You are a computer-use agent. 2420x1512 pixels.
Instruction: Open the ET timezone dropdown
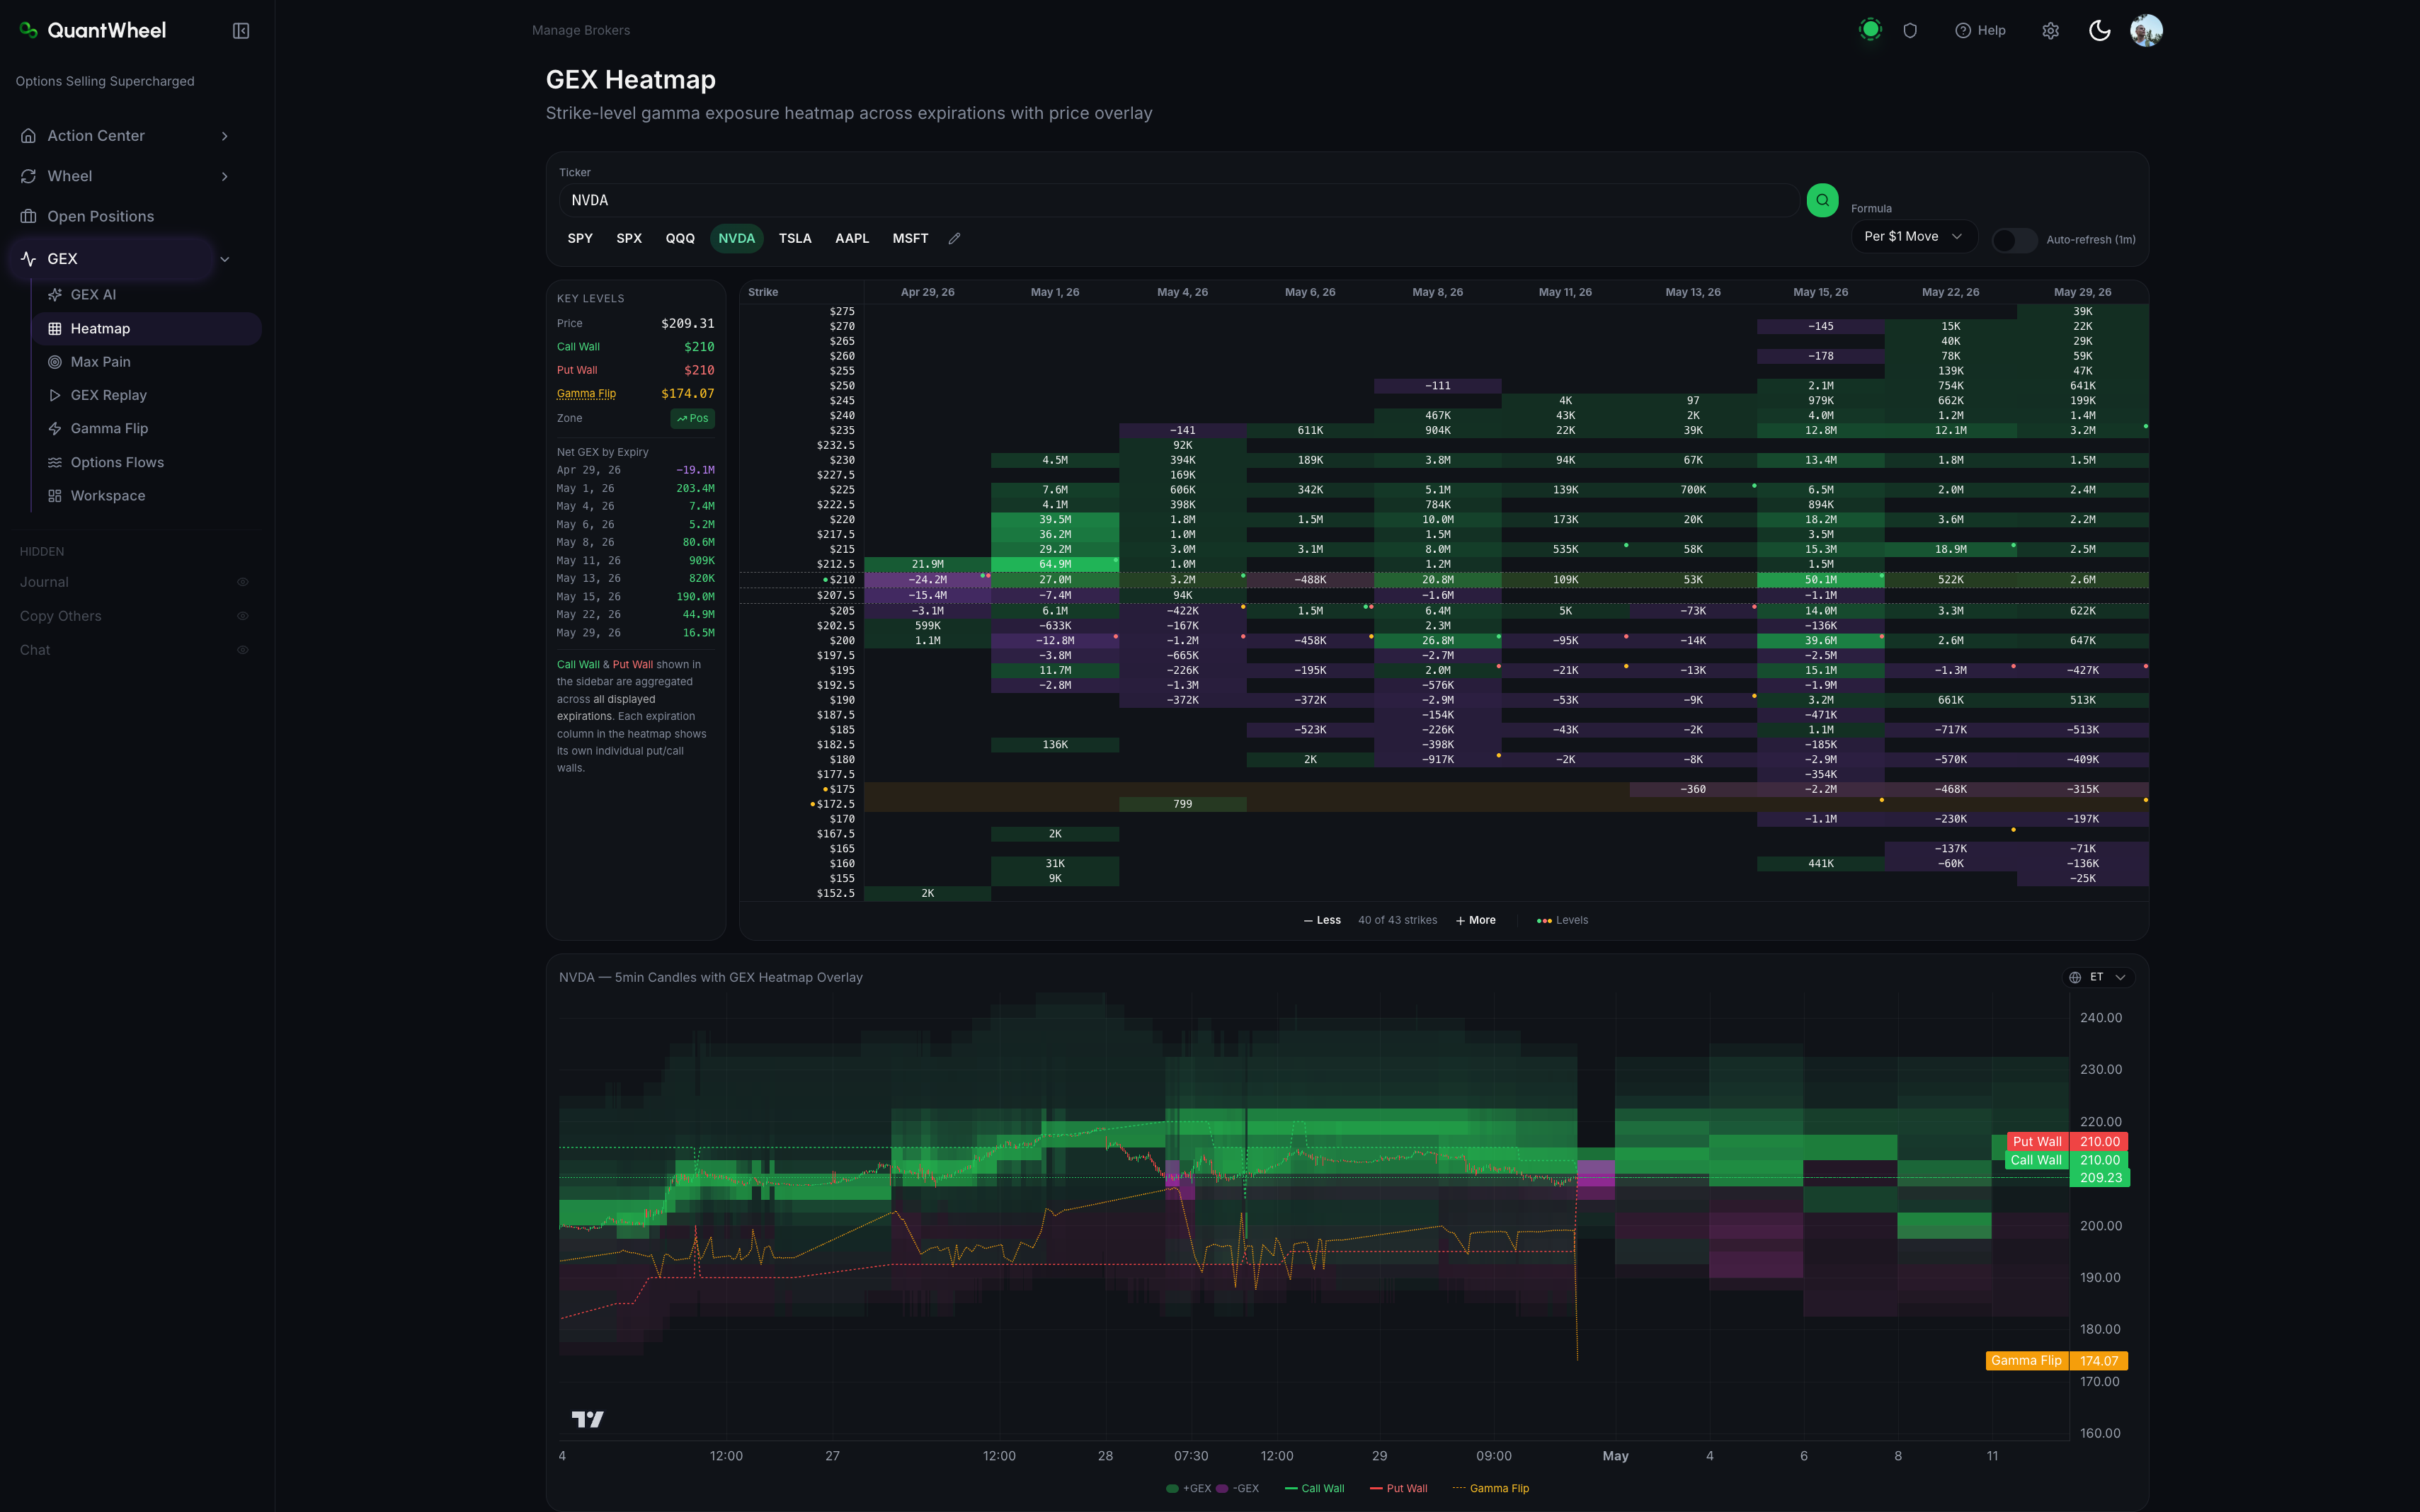pos(2099,977)
